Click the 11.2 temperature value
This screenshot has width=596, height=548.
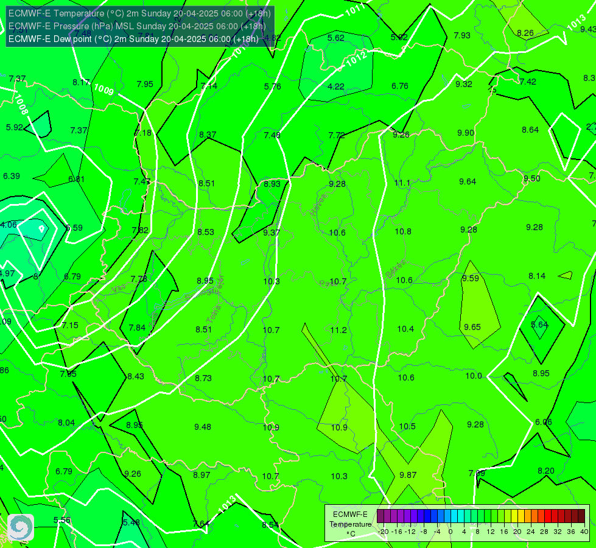coord(338,330)
